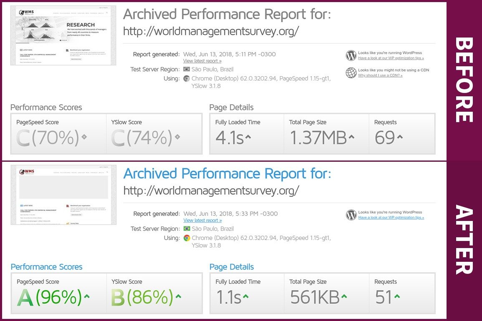Click the WordPress logo in the AFTER report
Screen dimensions: 482x321
(x=351, y=215)
